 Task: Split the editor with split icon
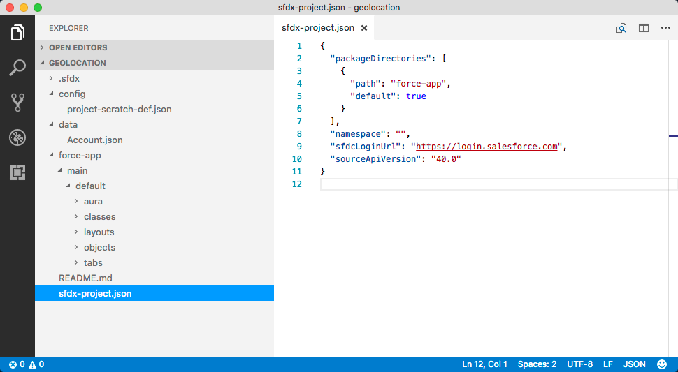pos(644,28)
